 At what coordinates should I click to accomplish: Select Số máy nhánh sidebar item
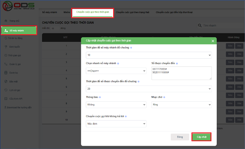pos(19,31)
